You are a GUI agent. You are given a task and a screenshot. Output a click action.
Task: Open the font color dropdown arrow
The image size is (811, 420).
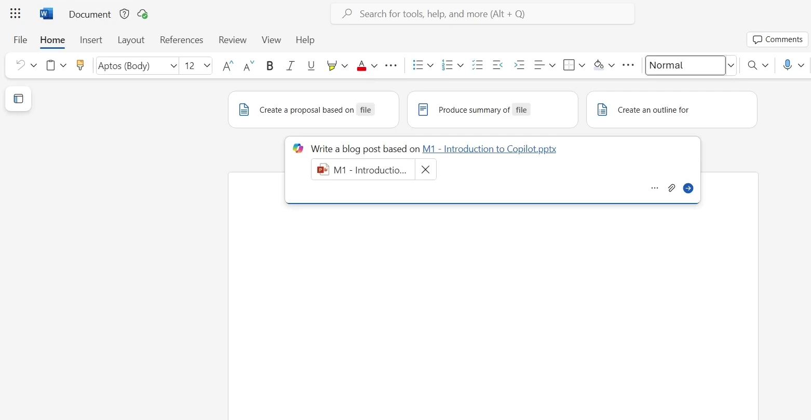pyautogui.click(x=374, y=65)
